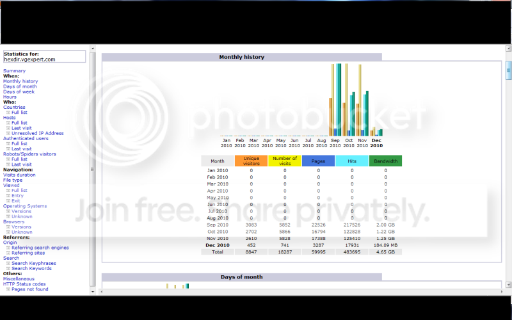The image size is (512, 320).
Task: Open Search Keywords link
Action: click(x=31, y=268)
